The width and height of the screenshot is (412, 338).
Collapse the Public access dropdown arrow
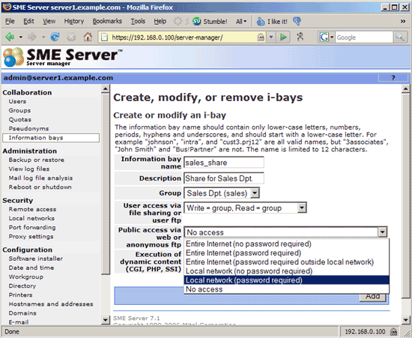382,232
